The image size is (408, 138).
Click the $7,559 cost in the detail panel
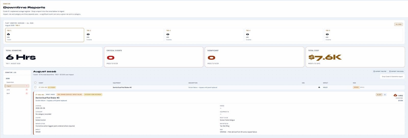400,101
